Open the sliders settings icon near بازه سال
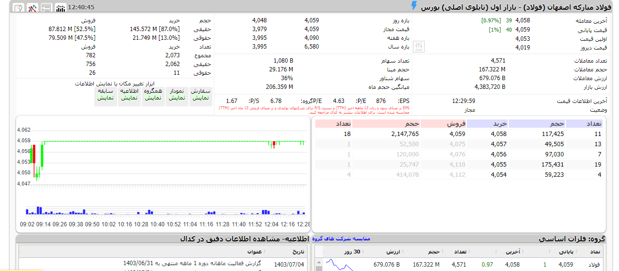Screen dimensions: 619x271 pyautogui.click(x=419, y=47)
